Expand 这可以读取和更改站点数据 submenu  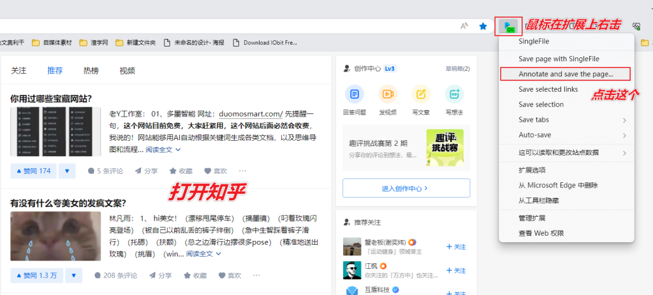click(566, 153)
